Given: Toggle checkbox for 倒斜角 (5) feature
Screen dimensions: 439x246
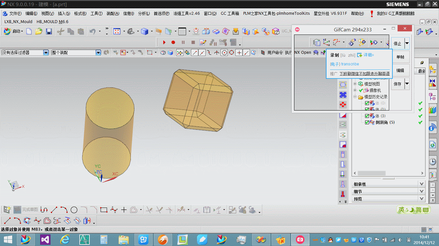Looking at the screenshot, I should pos(367,122).
